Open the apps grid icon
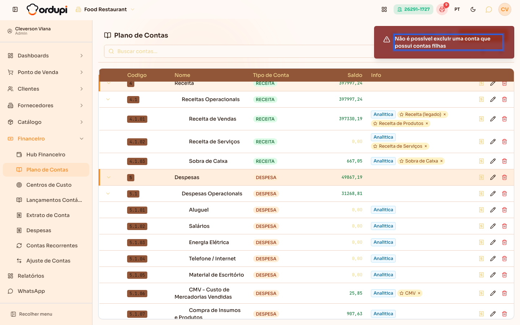The width and height of the screenshot is (520, 325). coord(384,9)
